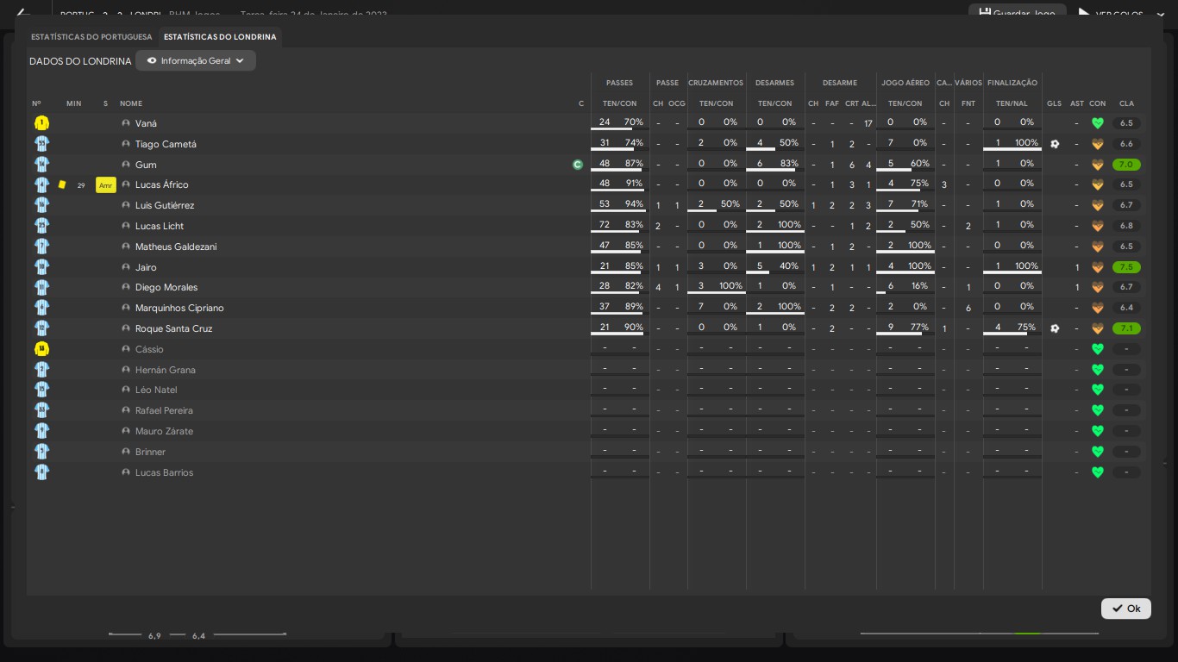
Task: Click Lucas Licht's 6.8 rating
Action: pos(1126,226)
